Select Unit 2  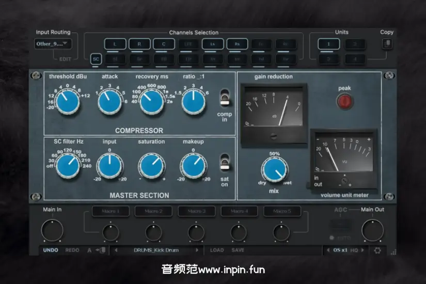click(355, 44)
